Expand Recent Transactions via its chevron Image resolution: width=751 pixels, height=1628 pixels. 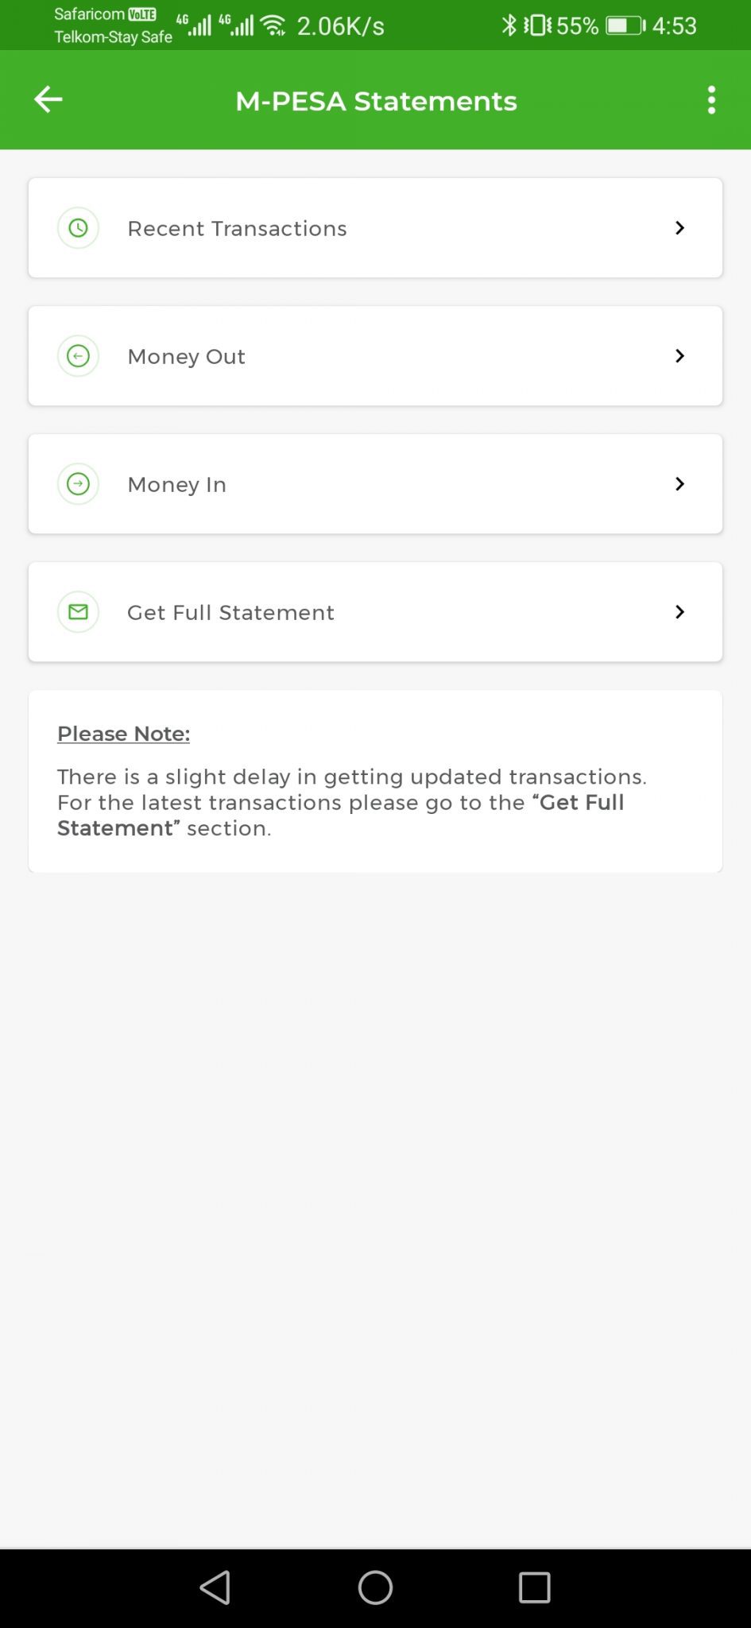[679, 228]
